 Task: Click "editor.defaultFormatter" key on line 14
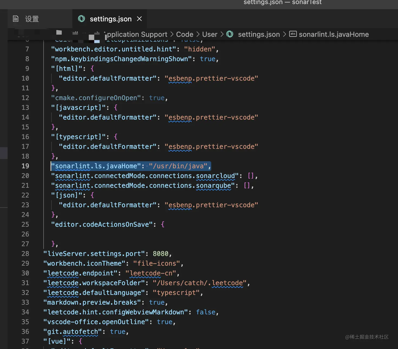(108, 117)
